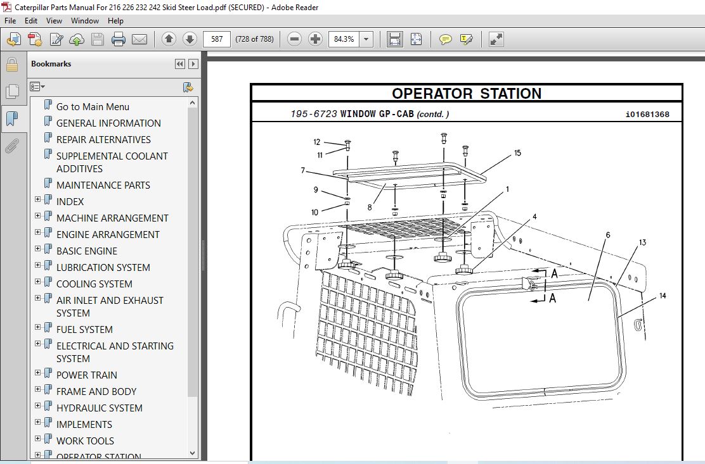Zoom out with the minus button
The width and height of the screenshot is (705, 464).
pos(295,39)
